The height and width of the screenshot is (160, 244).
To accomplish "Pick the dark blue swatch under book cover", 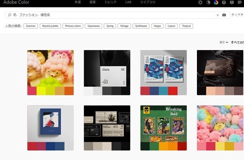I will coord(51,146).
